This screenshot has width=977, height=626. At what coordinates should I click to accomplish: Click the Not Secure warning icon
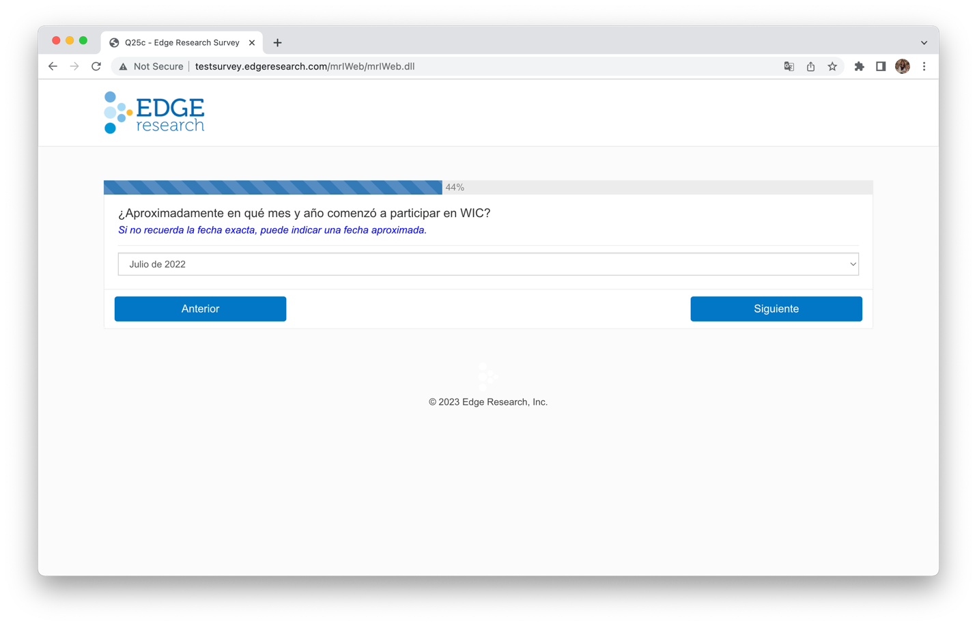pos(123,66)
